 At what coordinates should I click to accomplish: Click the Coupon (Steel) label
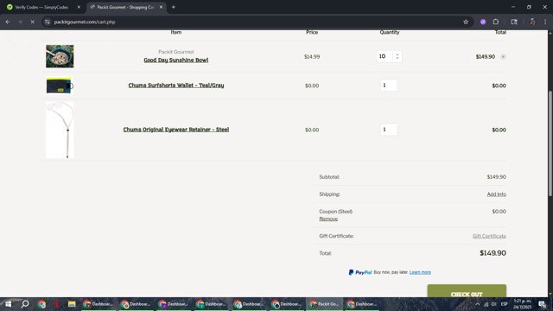336,212
